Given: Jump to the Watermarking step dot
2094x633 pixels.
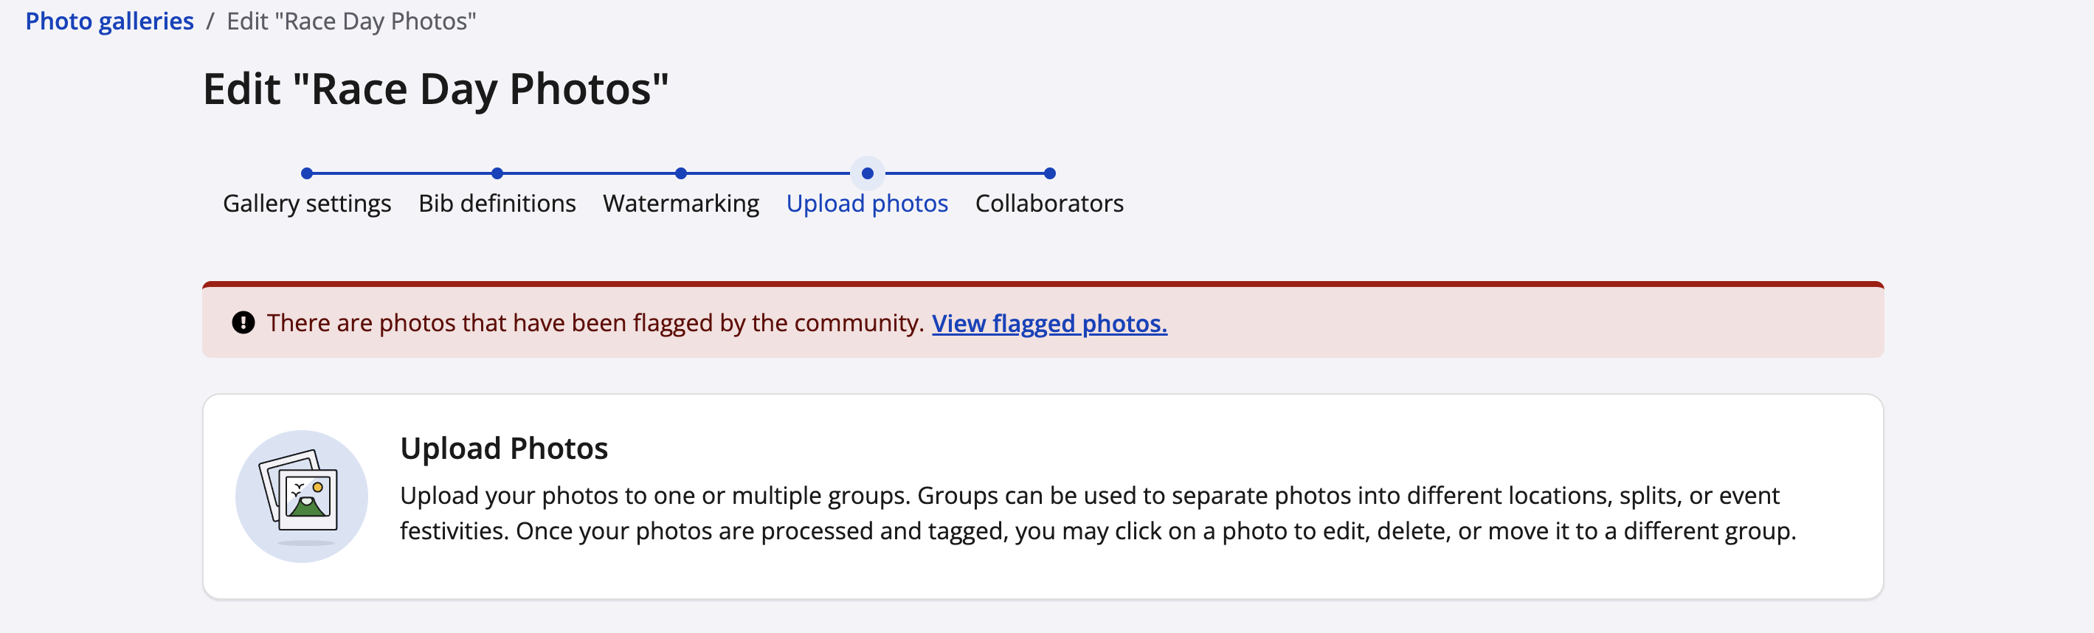Looking at the screenshot, I should click(680, 173).
